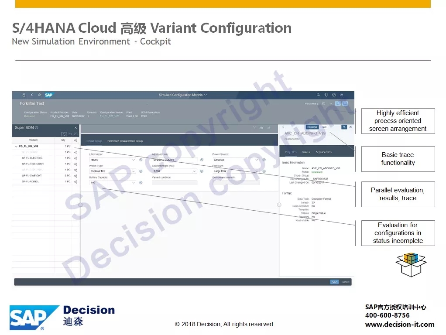Open the help icon in the header

coord(334,95)
